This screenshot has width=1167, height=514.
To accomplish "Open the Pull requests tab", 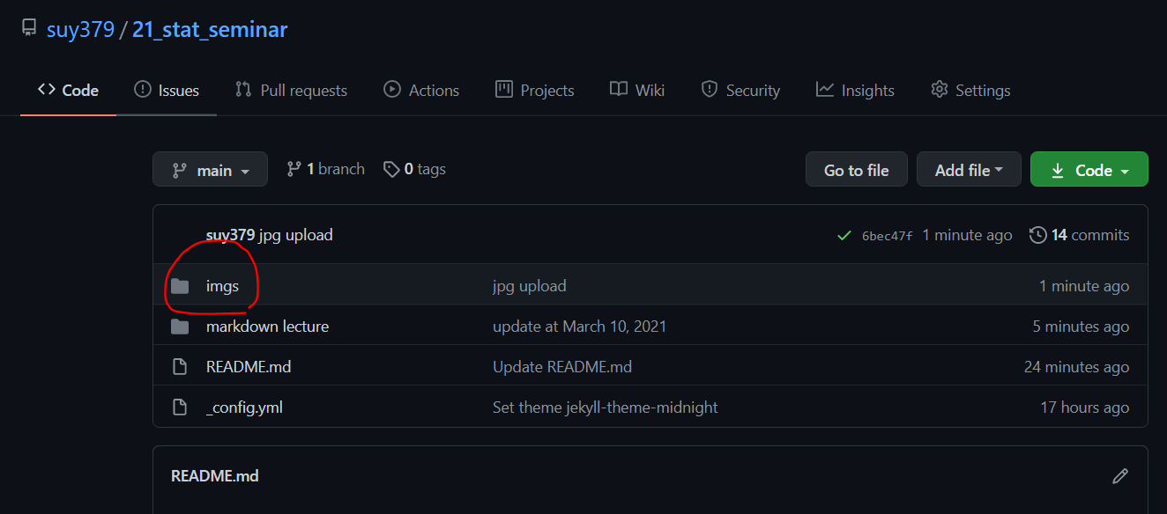I will click(292, 90).
